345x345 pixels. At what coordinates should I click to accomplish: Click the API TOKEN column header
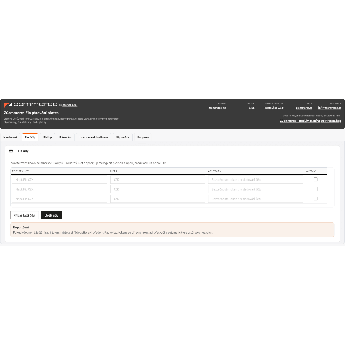(215, 171)
